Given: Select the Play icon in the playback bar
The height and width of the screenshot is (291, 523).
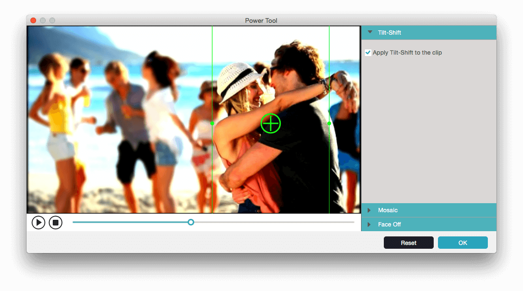Looking at the screenshot, I should pos(38,222).
